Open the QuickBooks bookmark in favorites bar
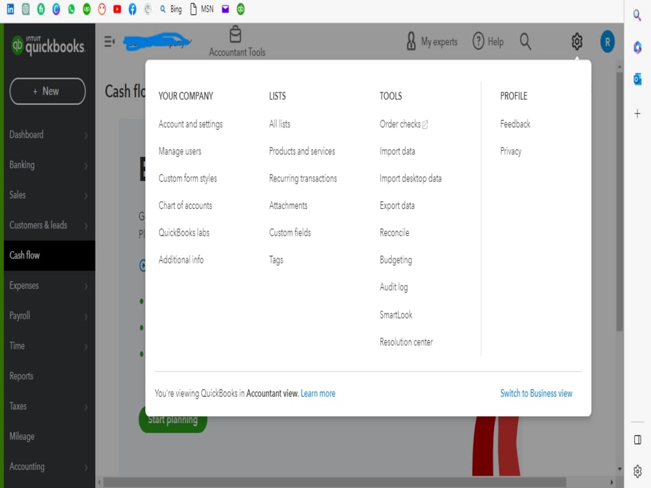The image size is (651, 488). pyautogui.click(x=241, y=9)
